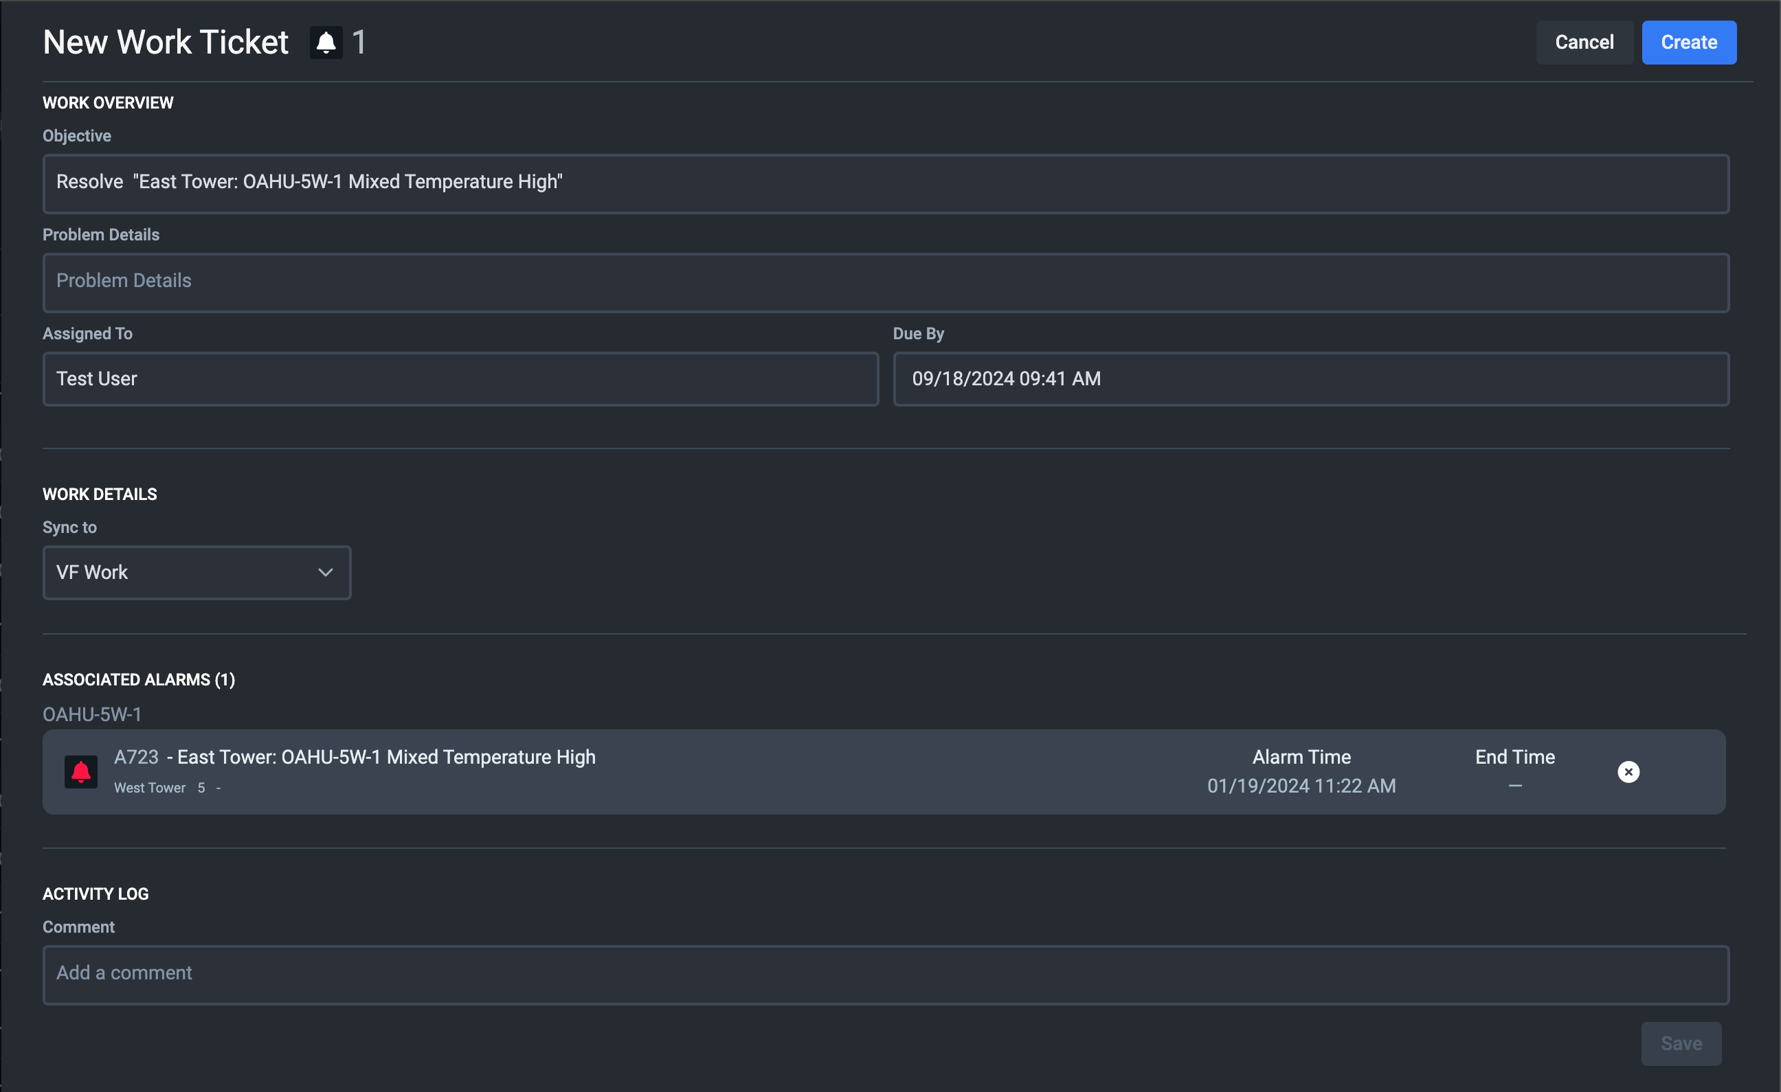
Task: Click the red alarm bell icon
Action: click(x=81, y=772)
